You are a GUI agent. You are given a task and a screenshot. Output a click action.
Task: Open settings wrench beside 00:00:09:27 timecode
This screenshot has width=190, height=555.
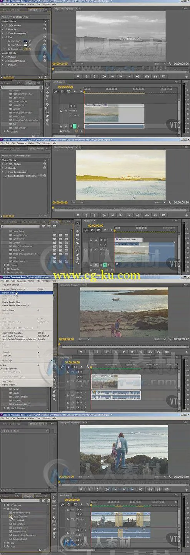click(x=170, y=339)
